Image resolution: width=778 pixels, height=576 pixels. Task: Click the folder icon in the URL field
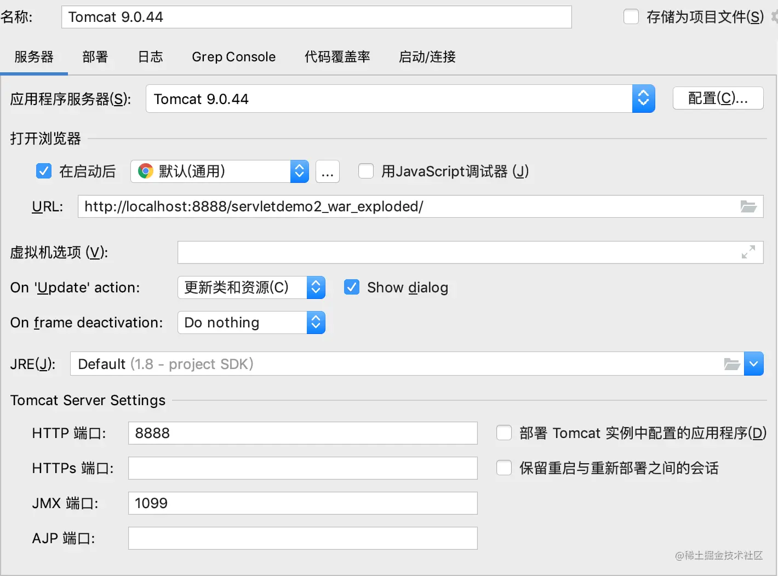tap(748, 206)
